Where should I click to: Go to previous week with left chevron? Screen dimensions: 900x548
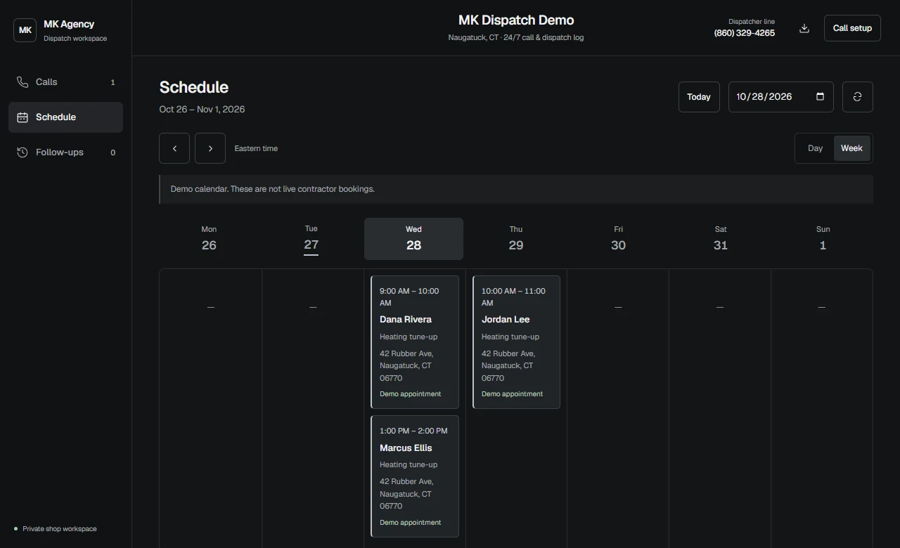pyautogui.click(x=174, y=148)
